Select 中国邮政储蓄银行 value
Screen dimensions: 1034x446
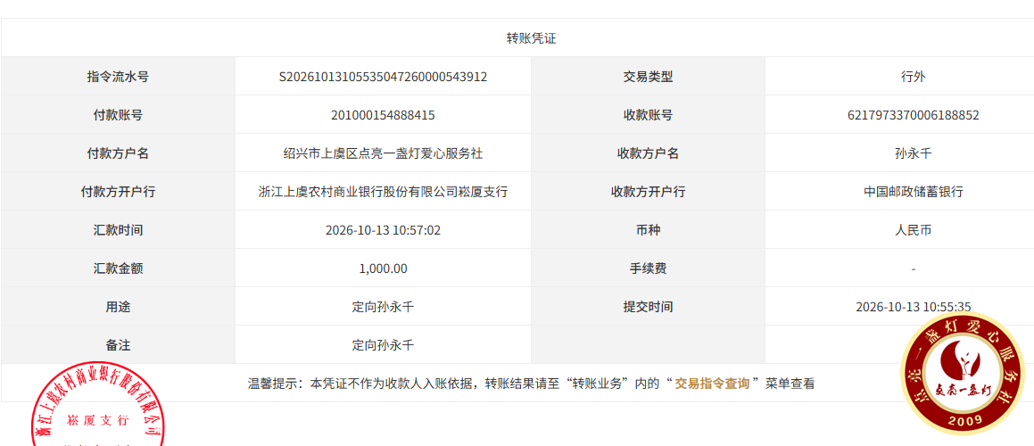tap(914, 191)
